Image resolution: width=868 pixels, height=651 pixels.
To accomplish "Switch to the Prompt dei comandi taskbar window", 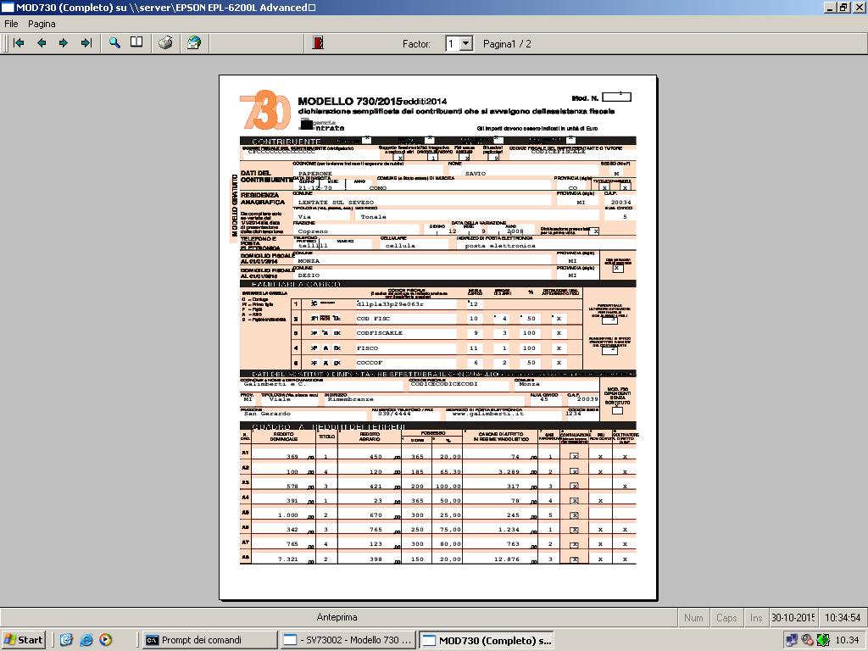I will [x=209, y=640].
